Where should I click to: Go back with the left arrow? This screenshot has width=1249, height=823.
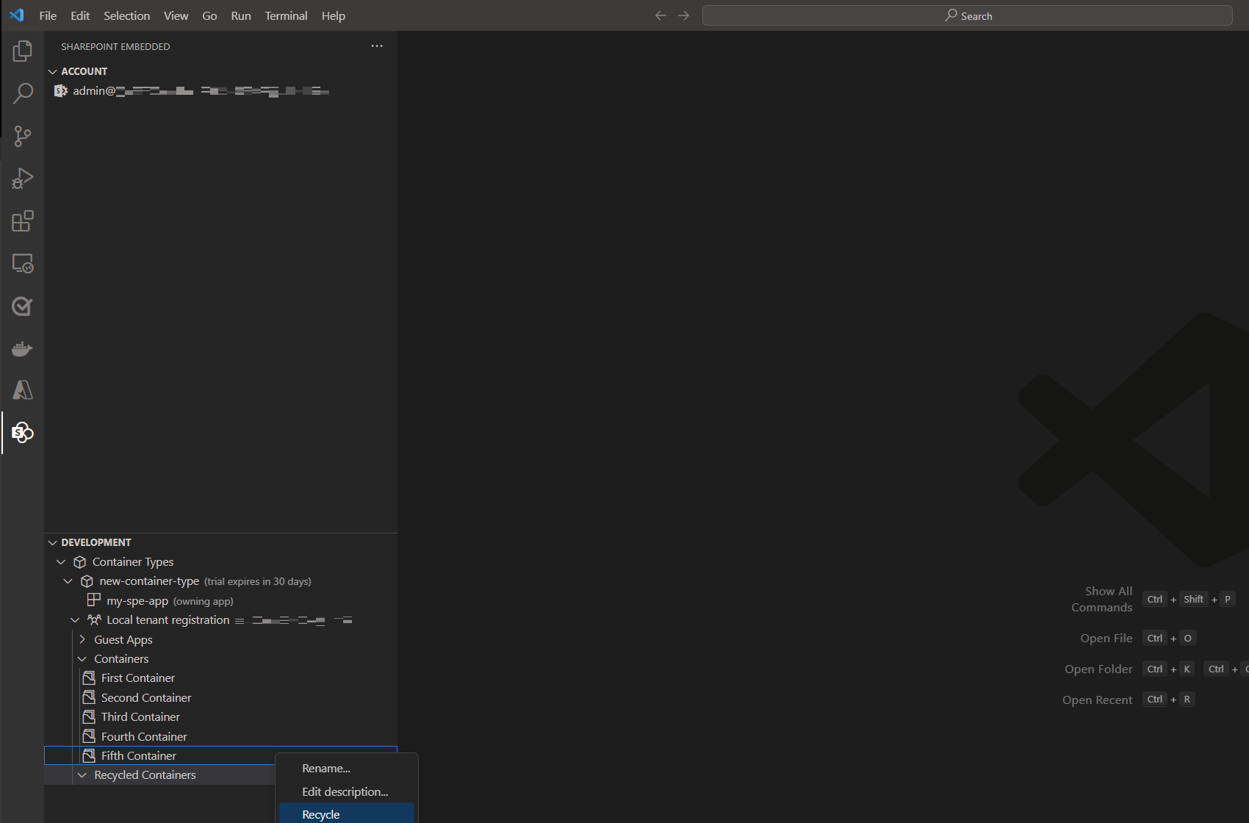click(x=661, y=15)
